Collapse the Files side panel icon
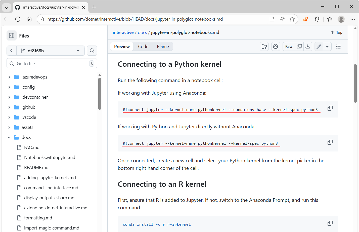 point(12,36)
